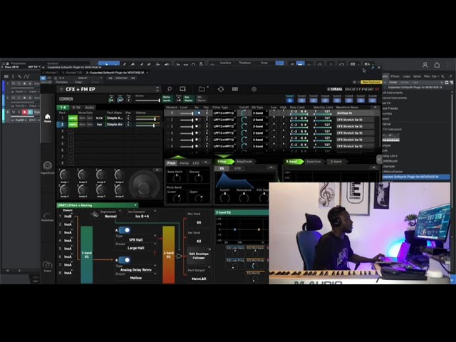Open the Scene sidebar page

[x=48, y=266]
